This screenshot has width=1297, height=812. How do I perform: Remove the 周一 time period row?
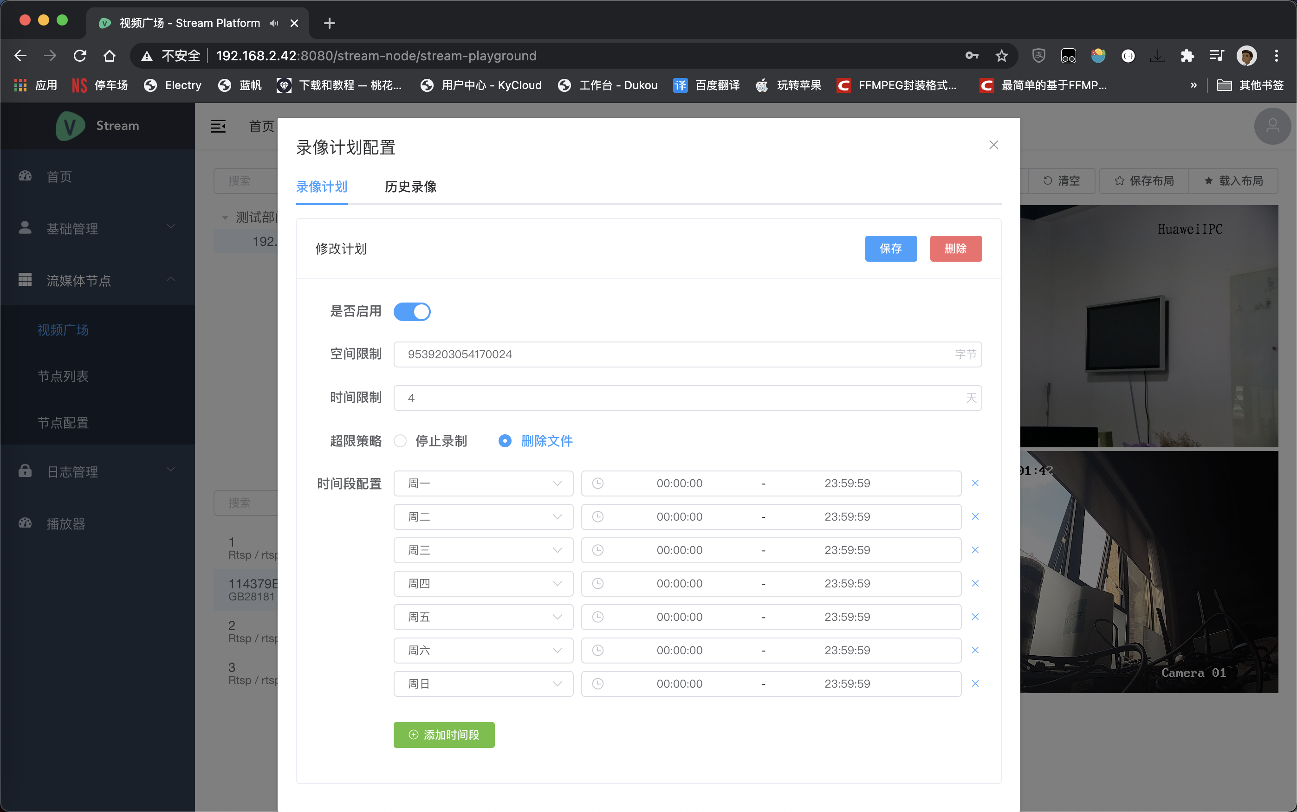coord(975,483)
